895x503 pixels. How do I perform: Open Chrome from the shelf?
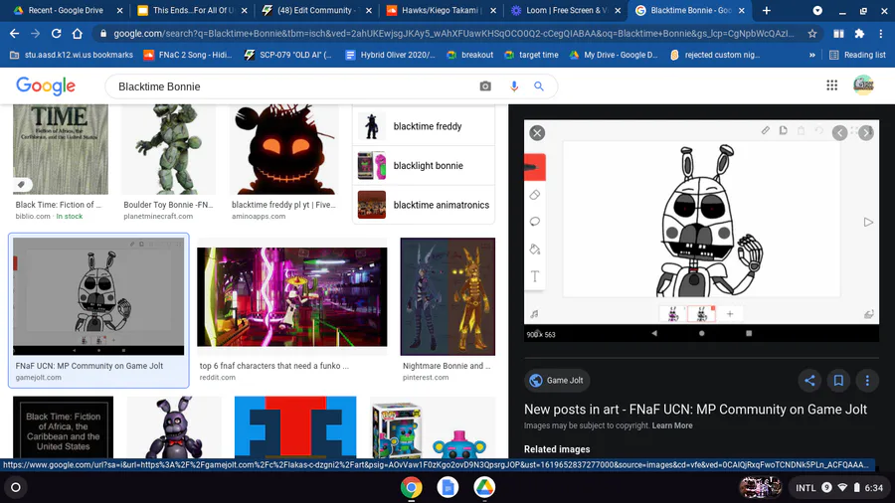[411, 488]
